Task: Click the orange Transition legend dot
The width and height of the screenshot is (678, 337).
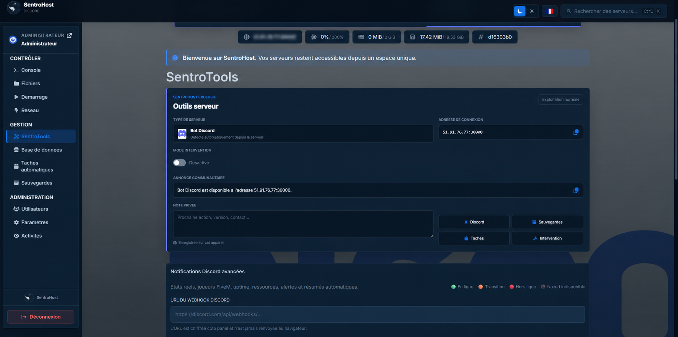Action: (481, 287)
